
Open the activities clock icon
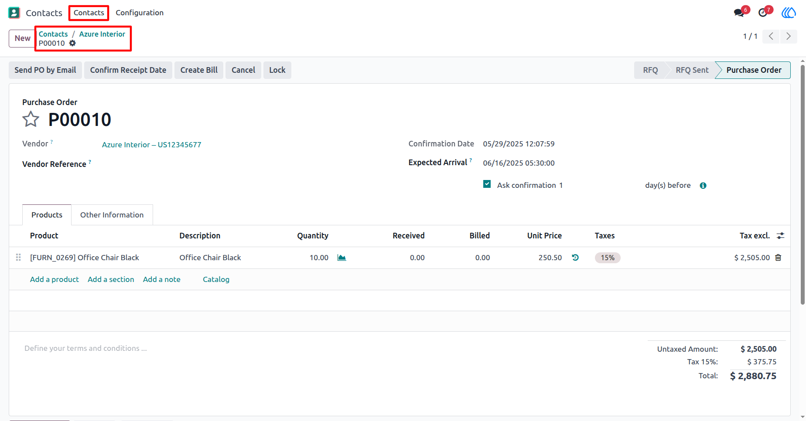point(763,12)
